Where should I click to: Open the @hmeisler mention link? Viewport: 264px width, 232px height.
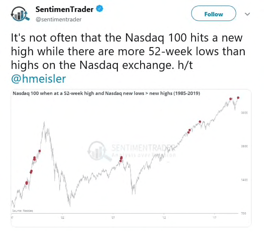39,79
